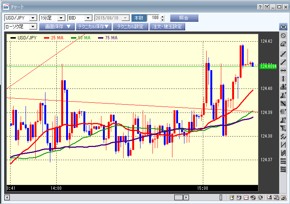This screenshot has width=290, height=204.
Task: Click the crosshair plus icon
Action: (260, 198)
